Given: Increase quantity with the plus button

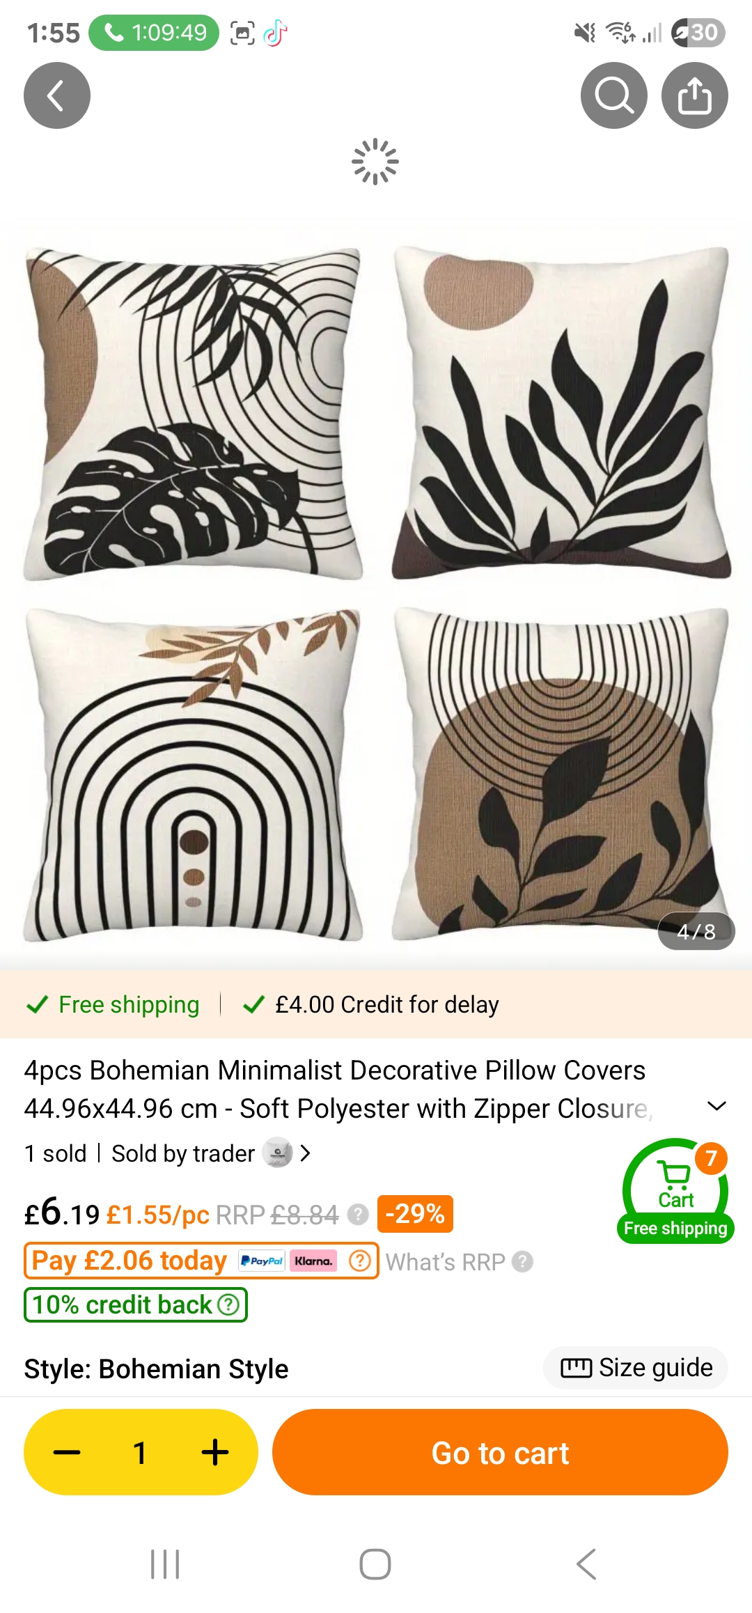Looking at the screenshot, I should (215, 1452).
